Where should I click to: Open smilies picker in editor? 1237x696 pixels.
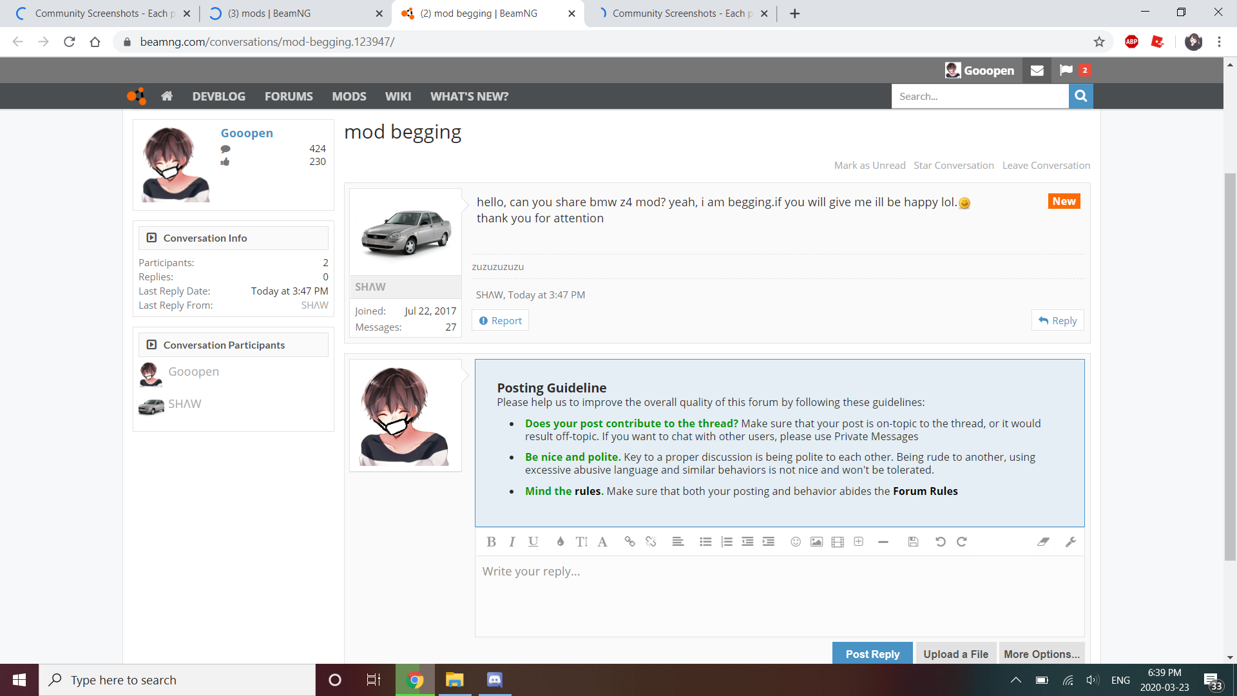(x=796, y=542)
